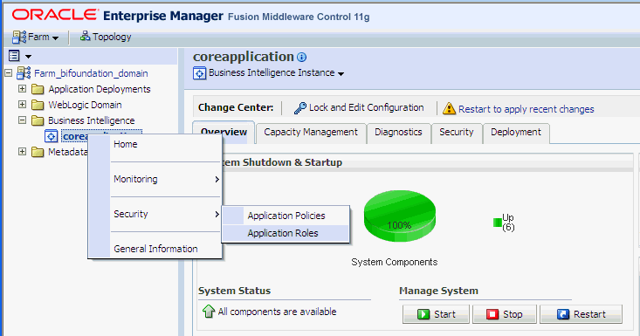Viewport: 640px width, 336px height.
Task: Expand the WebLogic Domain folder
Action: pos(22,105)
